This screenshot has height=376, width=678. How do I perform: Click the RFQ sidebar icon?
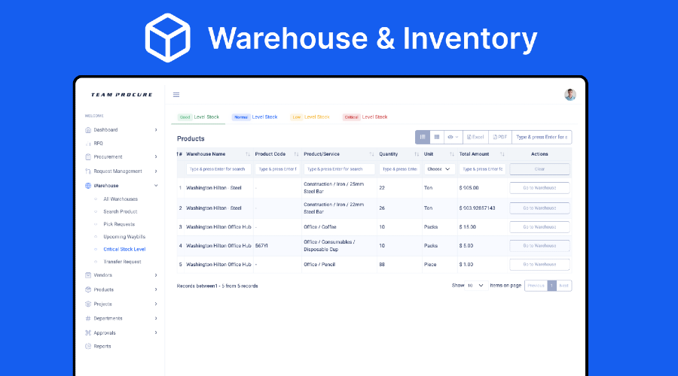(x=88, y=144)
